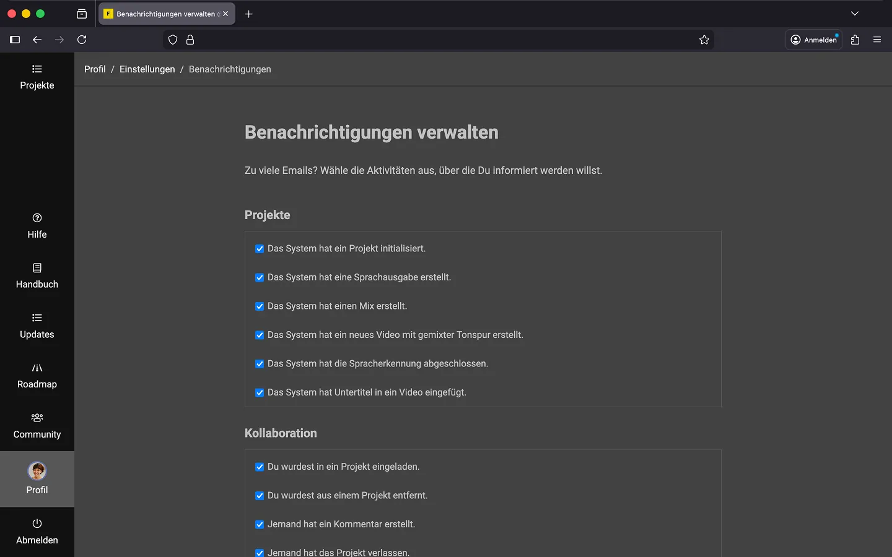Open the Roadmap page
The image size is (892, 557).
(x=37, y=376)
